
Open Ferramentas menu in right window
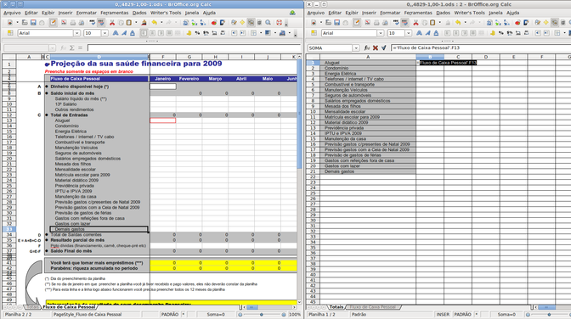pyautogui.click(x=418, y=13)
